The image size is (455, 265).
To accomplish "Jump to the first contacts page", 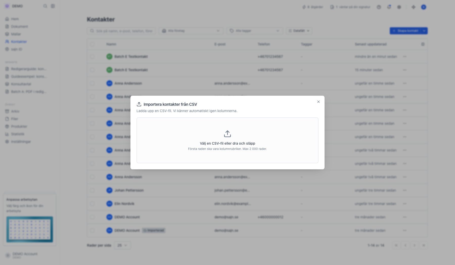I will (396, 245).
